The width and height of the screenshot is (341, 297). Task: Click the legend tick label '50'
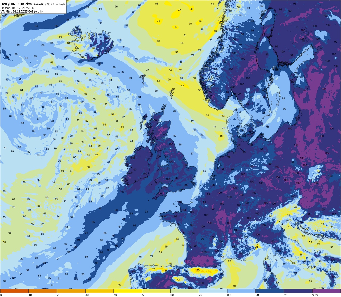(144, 295)
